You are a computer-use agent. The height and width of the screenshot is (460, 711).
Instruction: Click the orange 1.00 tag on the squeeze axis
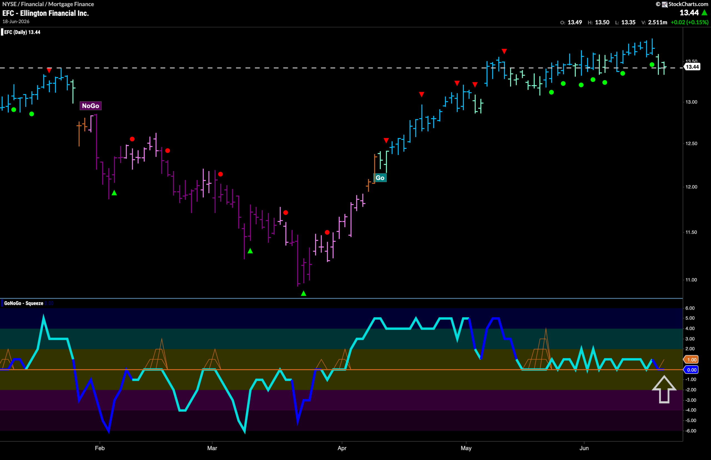(692, 360)
